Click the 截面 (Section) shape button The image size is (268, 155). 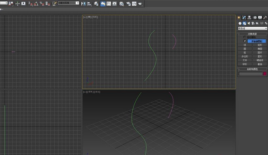[x=260, y=64]
